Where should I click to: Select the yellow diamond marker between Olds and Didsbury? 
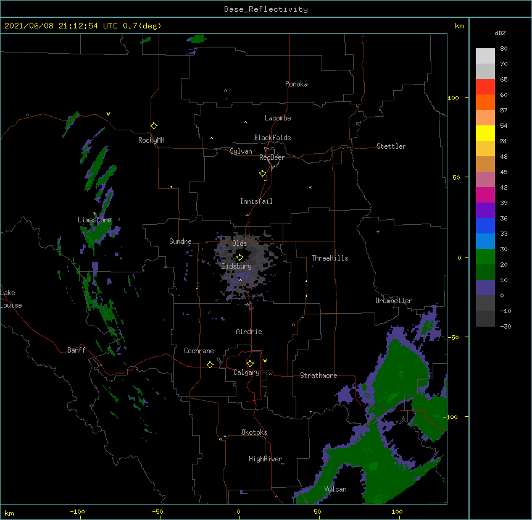pos(239,258)
